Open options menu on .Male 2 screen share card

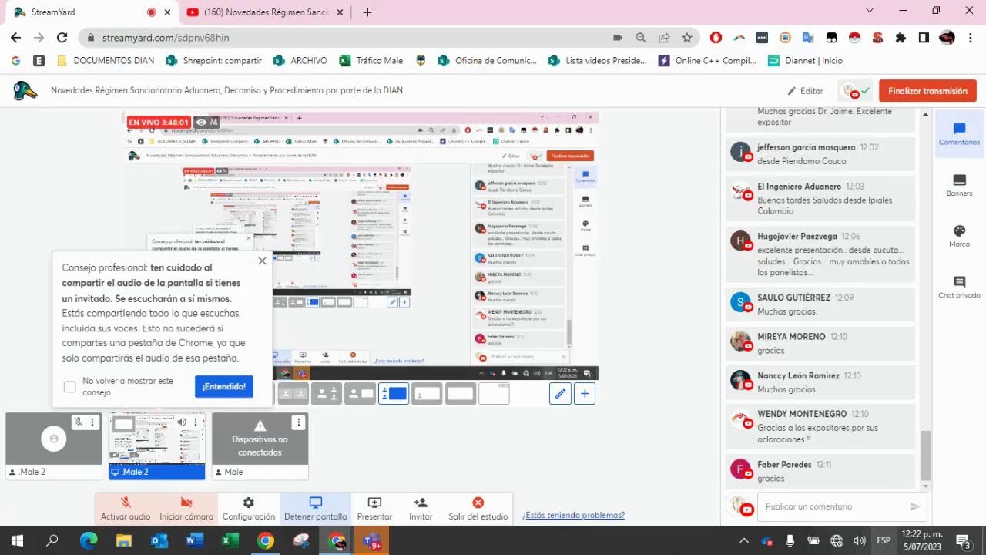point(196,422)
